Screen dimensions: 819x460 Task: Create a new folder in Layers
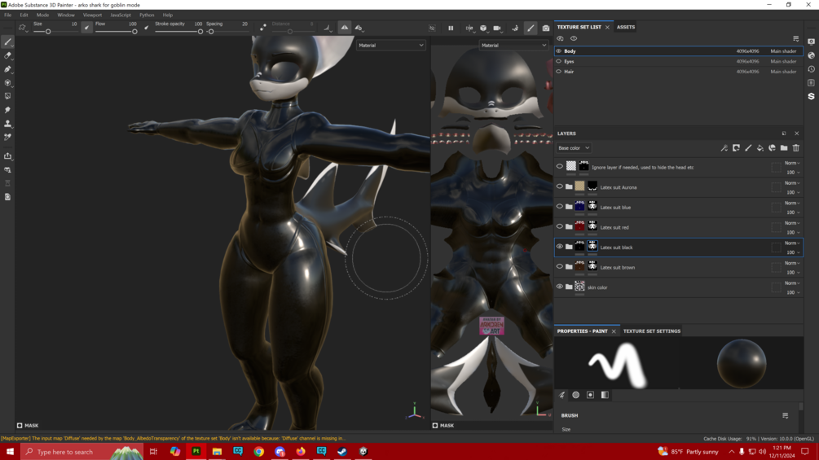tap(784, 148)
